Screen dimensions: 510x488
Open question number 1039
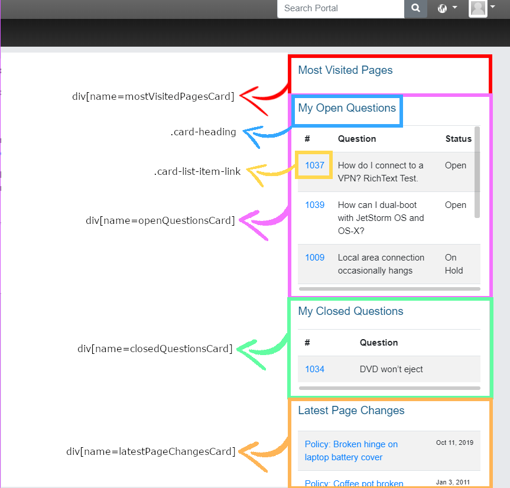tap(314, 205)
